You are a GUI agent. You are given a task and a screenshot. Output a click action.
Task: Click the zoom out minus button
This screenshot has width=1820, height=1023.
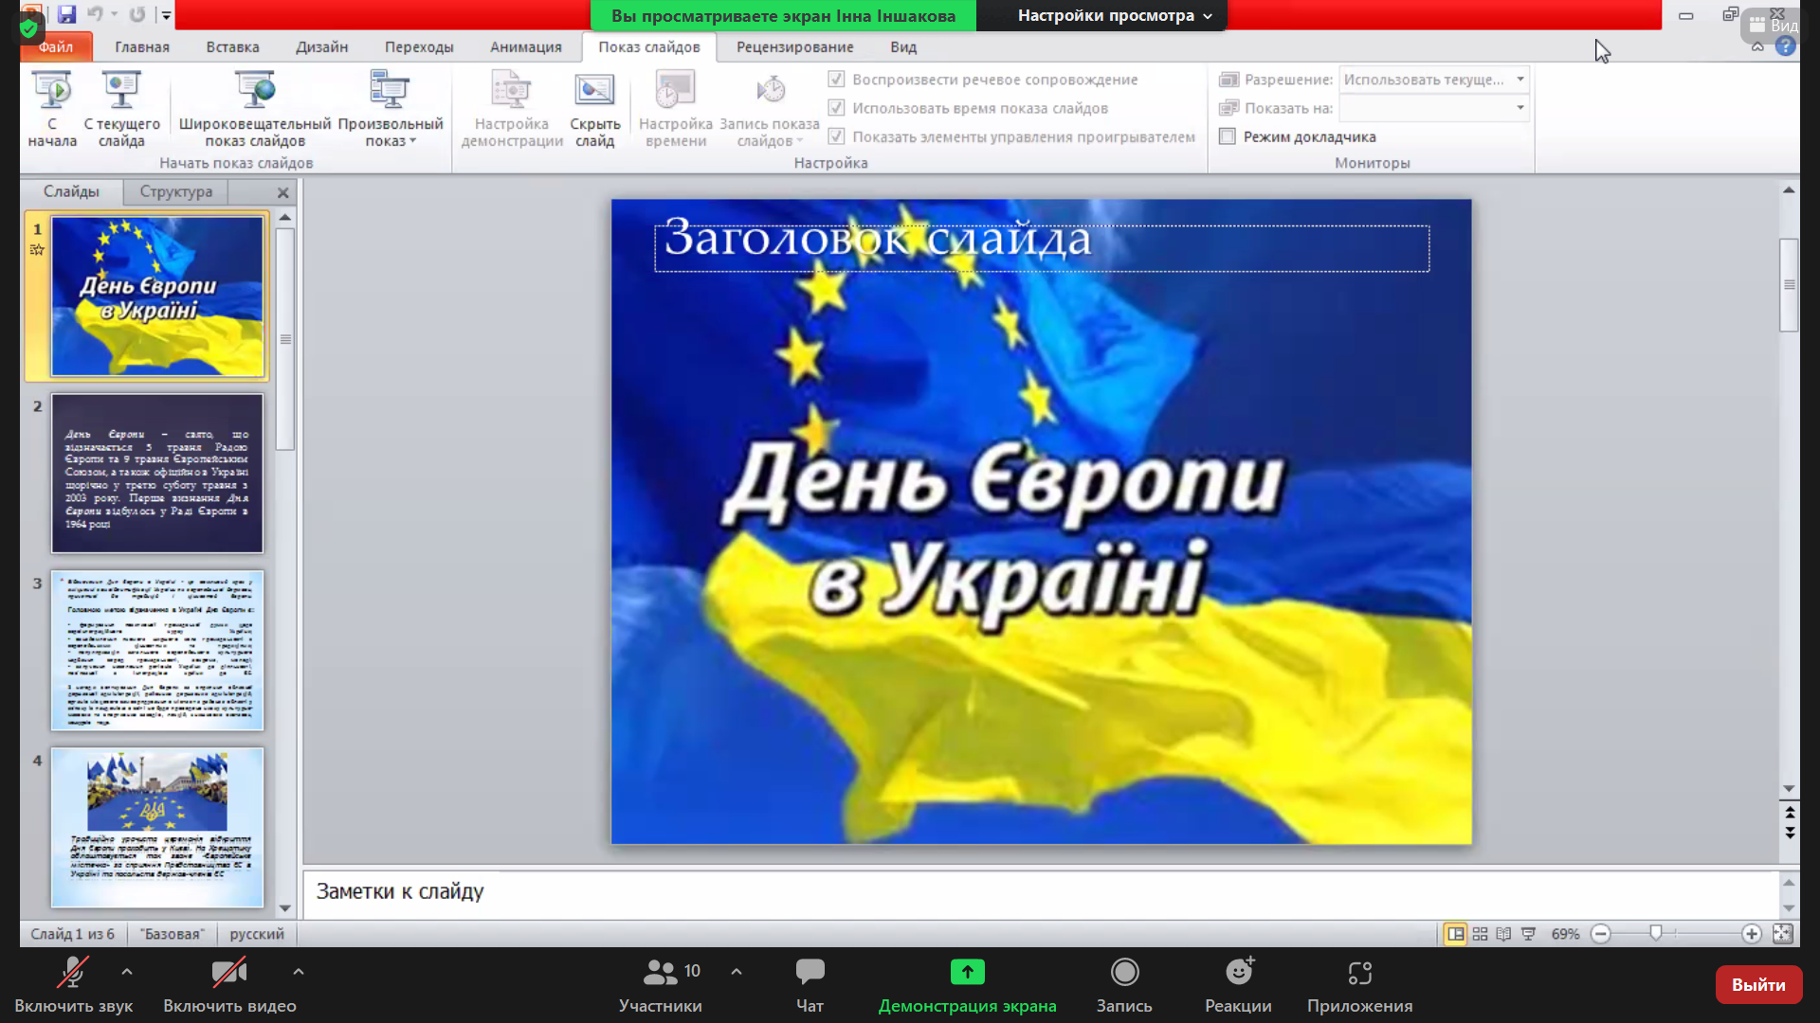point(1601,934)
